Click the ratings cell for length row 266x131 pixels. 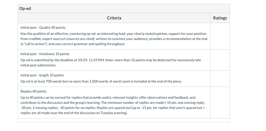point(220,79)
